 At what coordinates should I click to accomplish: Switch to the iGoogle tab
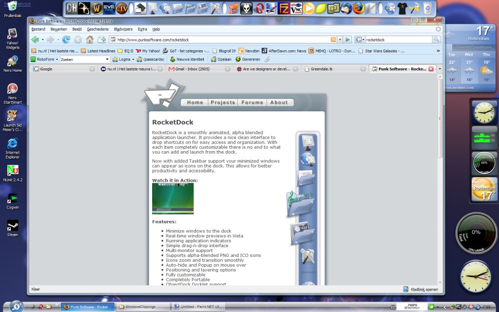[64, 69]
